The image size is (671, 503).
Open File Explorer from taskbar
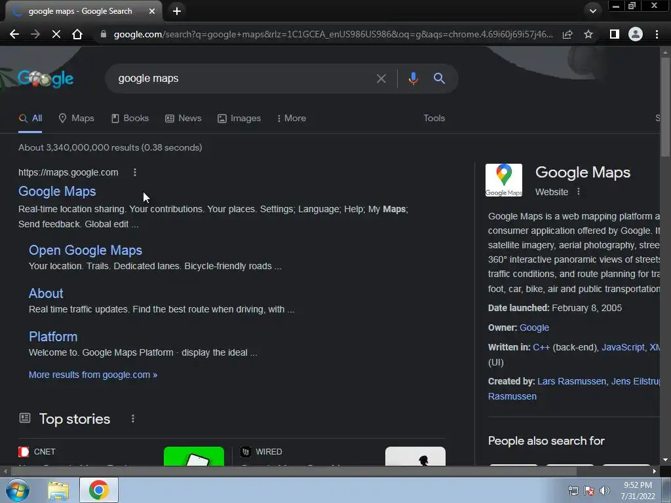click(58, 491)
